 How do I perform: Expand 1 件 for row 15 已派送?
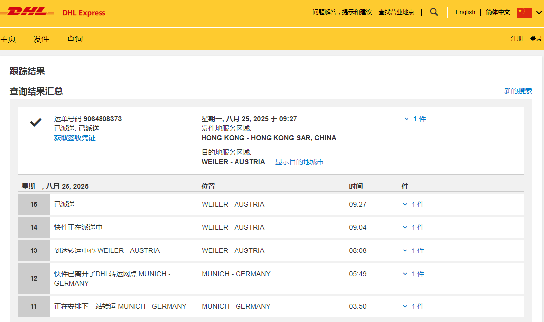tap(413, 204)
